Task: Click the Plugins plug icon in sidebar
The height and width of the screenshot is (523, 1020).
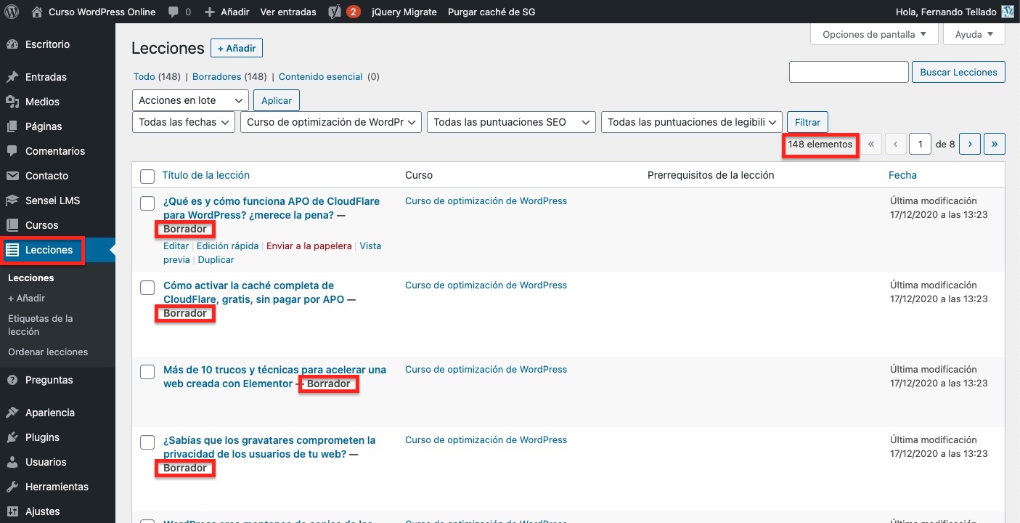Action: pos(12,437)
